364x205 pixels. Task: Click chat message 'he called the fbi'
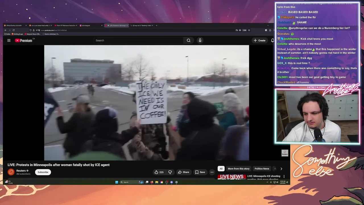[x=305, y=17]
